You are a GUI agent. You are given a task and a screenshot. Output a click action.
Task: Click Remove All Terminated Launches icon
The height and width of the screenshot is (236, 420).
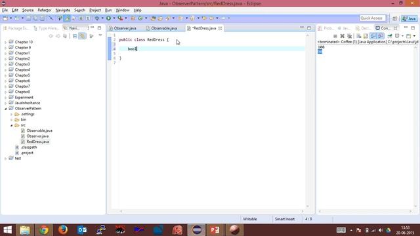[349, 36]
